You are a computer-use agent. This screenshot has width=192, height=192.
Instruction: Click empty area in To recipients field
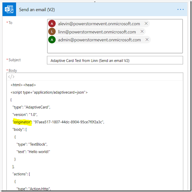[115, 48]
